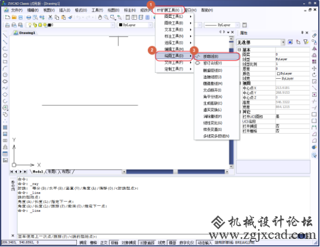
Task: Toggle 极轴 polar tracking in status bar
Action: (x=114, y=243)
